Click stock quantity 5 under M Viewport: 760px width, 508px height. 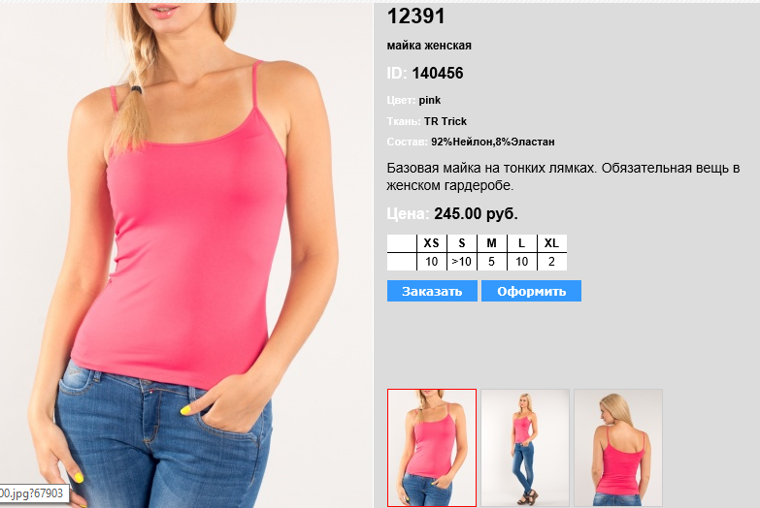(491, 262)
